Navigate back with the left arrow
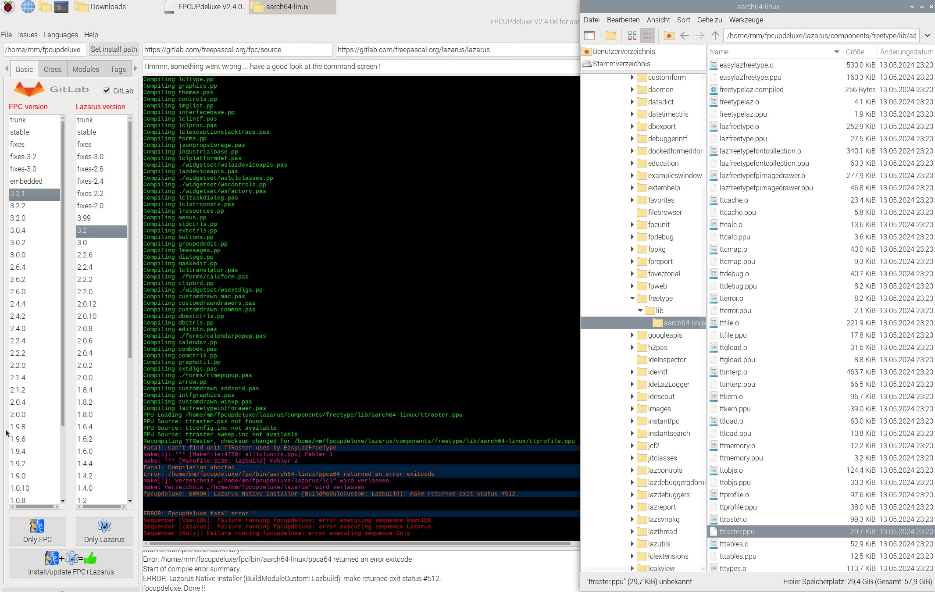 [684, 36]
